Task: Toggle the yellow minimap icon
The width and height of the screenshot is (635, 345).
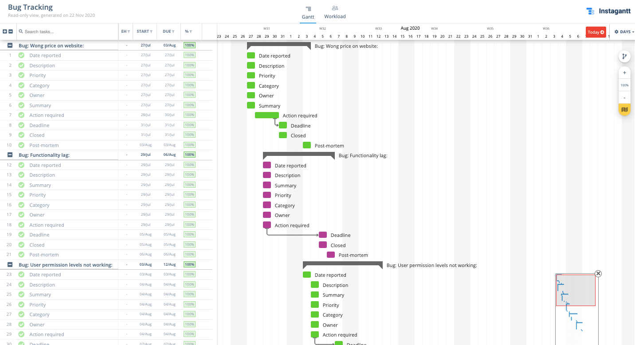Action: [x=624, y=109]
